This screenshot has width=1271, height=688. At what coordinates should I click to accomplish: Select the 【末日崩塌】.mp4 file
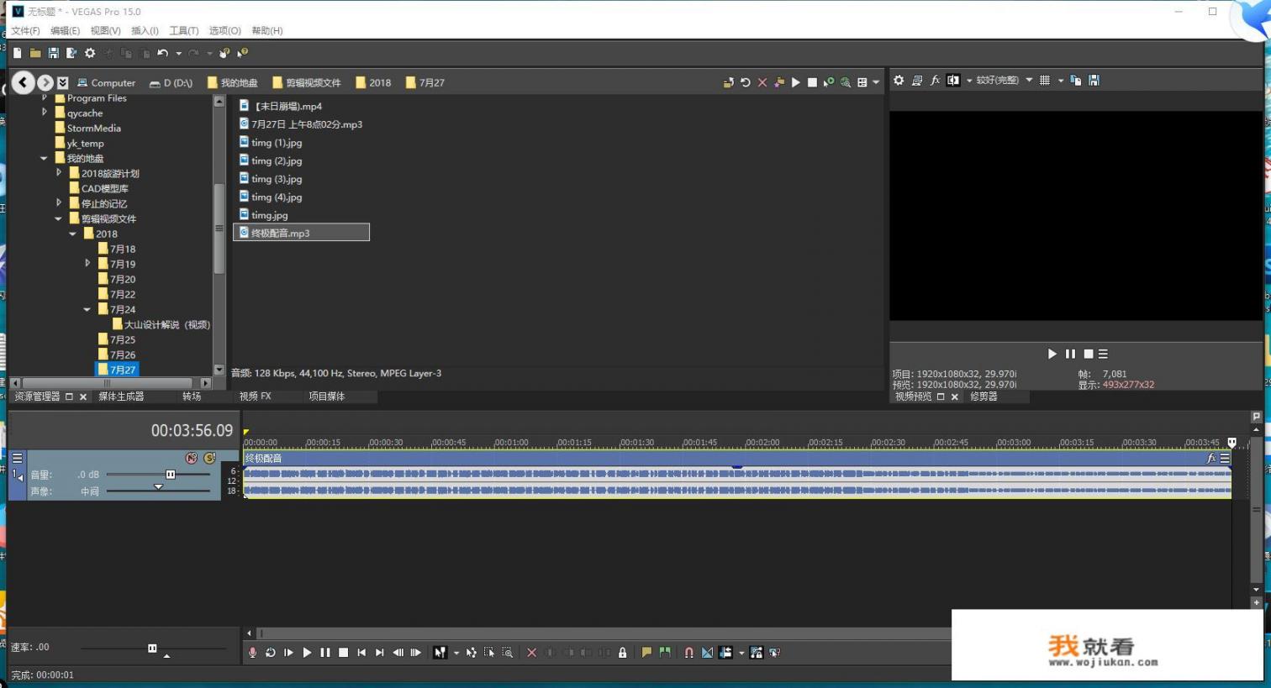[x=281, y=107]
